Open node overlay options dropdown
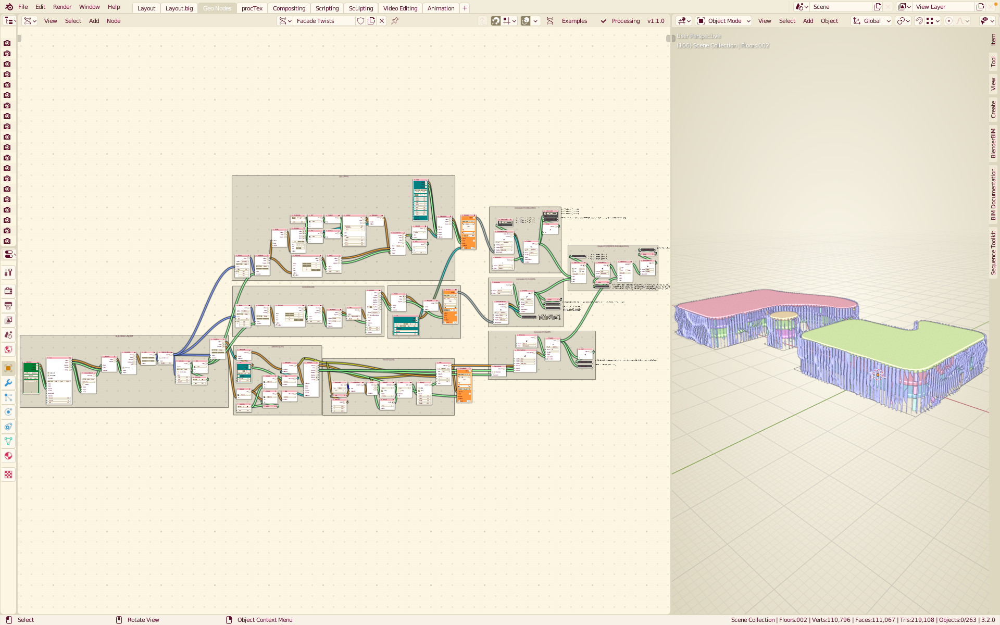Image resolution: width=1000 pixels, height=625 pixels. pos(535,21)
